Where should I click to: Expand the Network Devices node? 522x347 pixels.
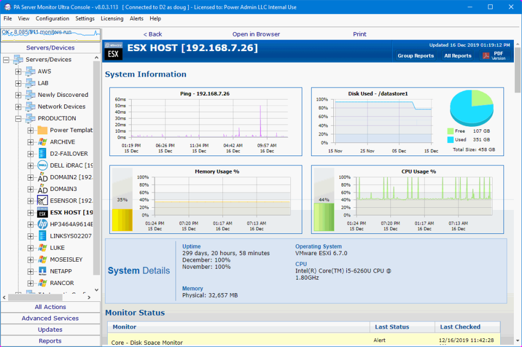(x=18, y=106)
